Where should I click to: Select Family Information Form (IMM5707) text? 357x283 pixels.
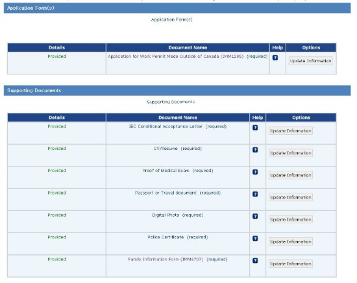pyautogui.click(x=166, y=260)
